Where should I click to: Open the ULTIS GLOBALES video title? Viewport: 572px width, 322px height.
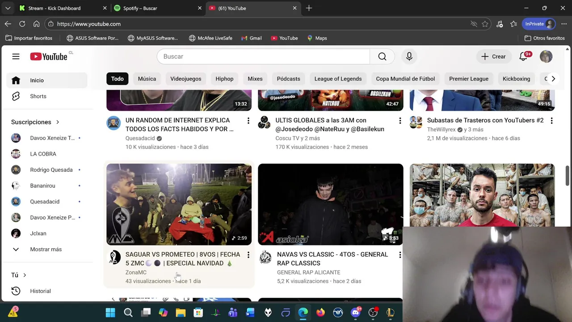330,125
